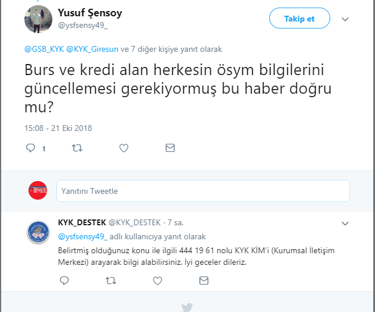Image resolution: width=375 pixels, height=312 pixels.
Task: Open the @KYK_Giresun mention link
Action: pos(92,49)
